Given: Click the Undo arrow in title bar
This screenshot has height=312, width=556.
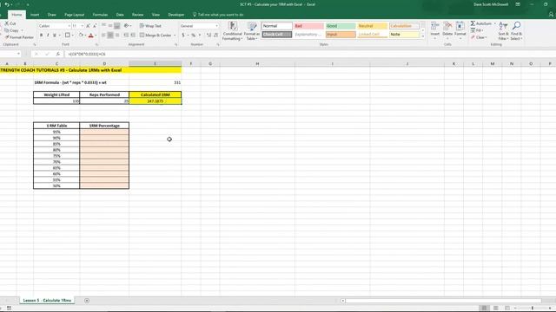Looking at the screenshot, I should (7, 4).
